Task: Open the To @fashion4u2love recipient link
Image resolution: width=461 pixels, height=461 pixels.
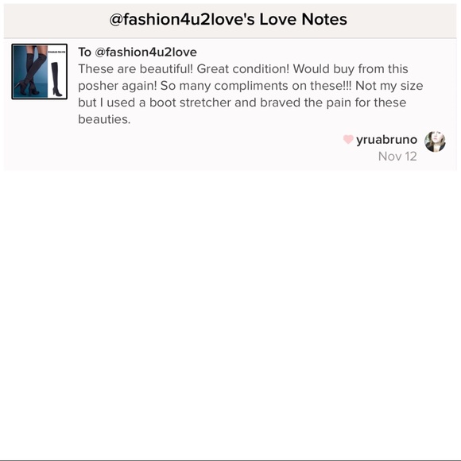Action: point(138,52)
